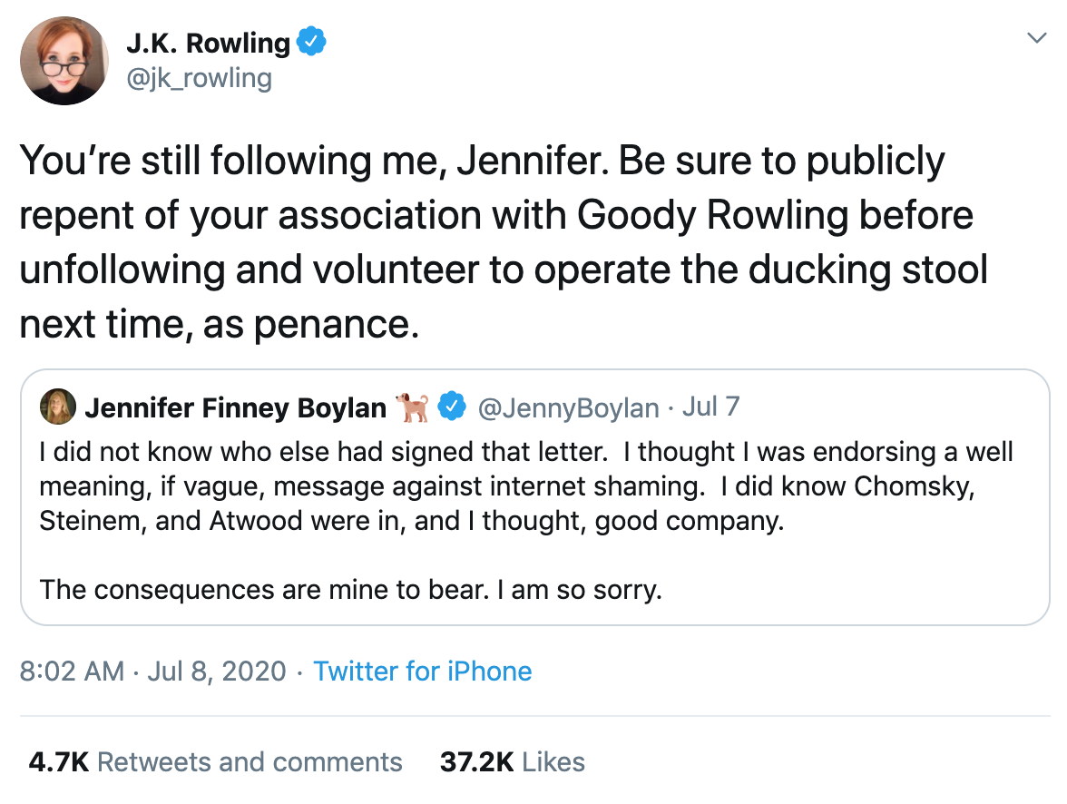Screen dimensions: 1067x804
Task: Click Jennifer Boylan's verified badge
Action: pyautogui.click(x=451, y=407)
